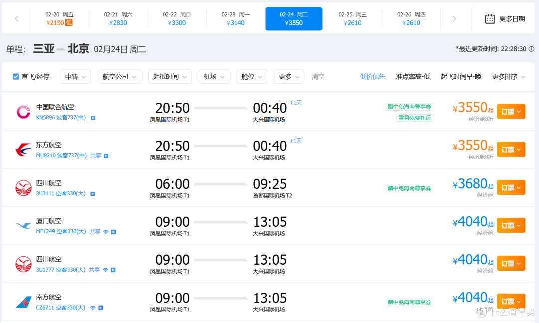This screenshot has width=539, height=323.
Task: Click video icon next to KN5896
Action: coord(93,118)
